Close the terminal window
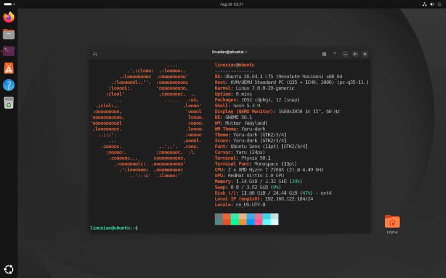 [365, 54]
